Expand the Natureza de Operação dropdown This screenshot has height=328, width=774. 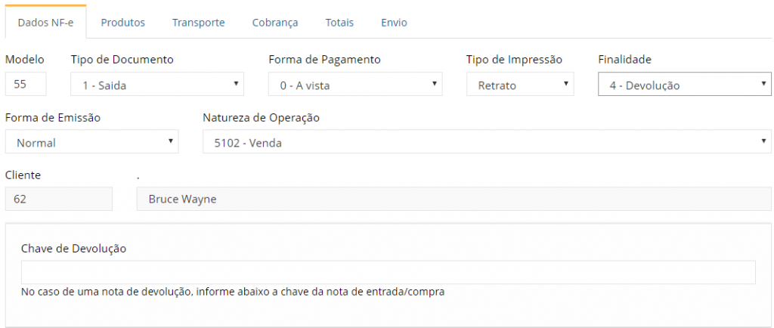coord(487,142)
